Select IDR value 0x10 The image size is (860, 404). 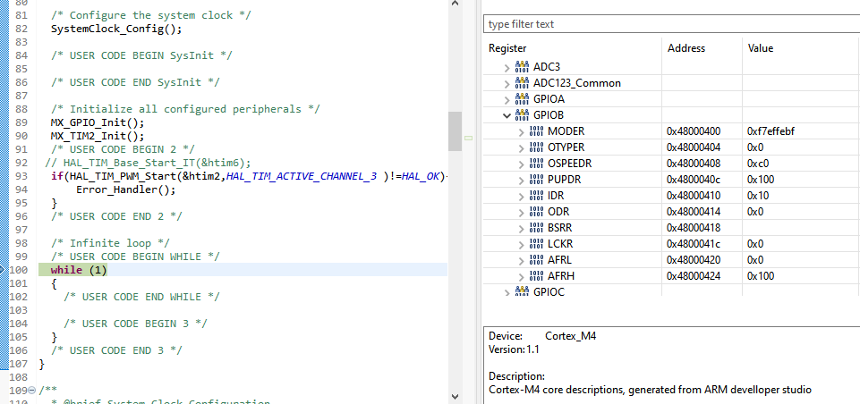pyautogui.click(x=758, y=196)
